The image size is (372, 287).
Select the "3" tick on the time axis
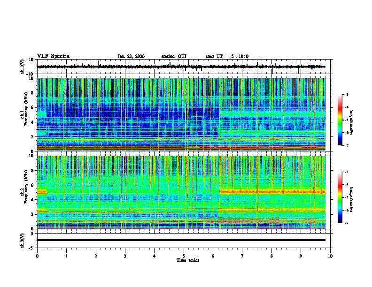pyautogui.click(x=125, y=256)
